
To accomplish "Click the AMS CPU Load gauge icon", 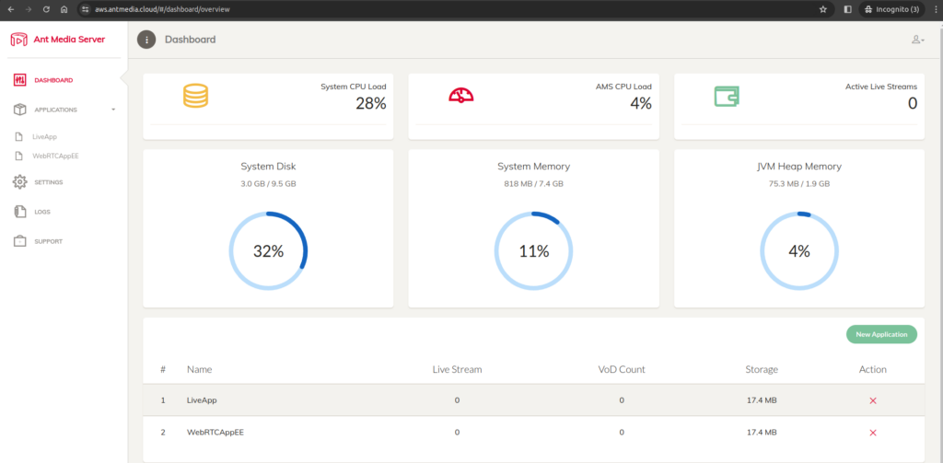I will pos(461,96).
